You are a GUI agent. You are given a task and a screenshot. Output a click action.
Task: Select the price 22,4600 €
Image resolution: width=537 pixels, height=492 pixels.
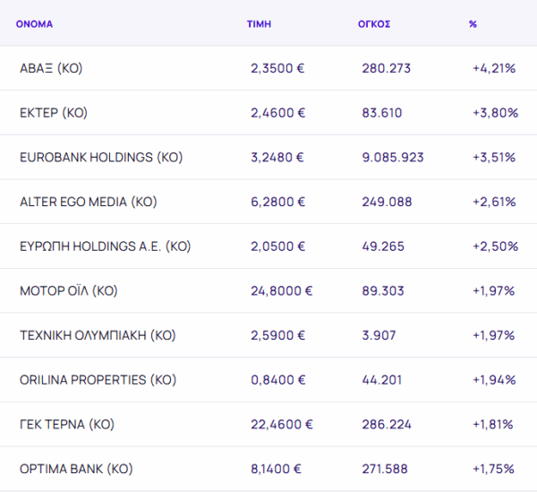[282, 425]
